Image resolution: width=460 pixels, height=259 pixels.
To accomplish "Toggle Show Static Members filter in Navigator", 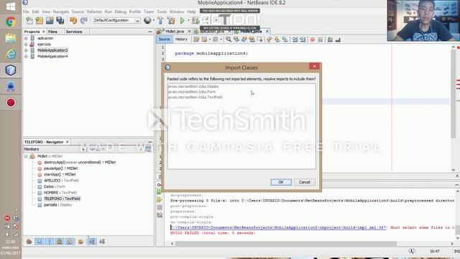I will coord(50,242).
